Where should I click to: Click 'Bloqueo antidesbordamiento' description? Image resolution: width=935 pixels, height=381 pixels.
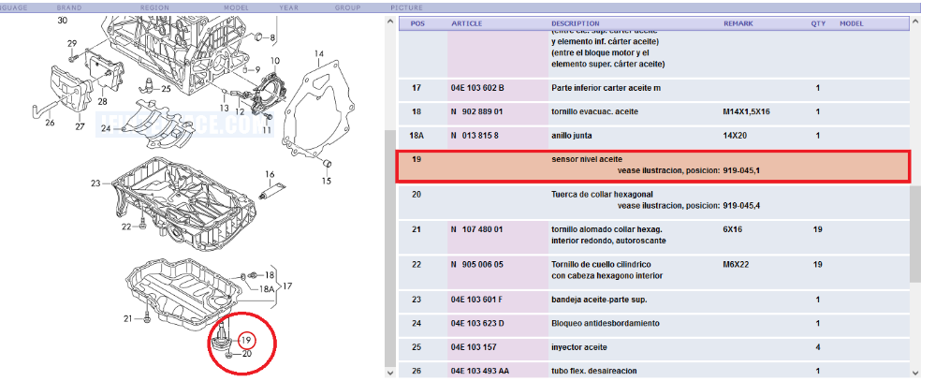tap(606, 324)
